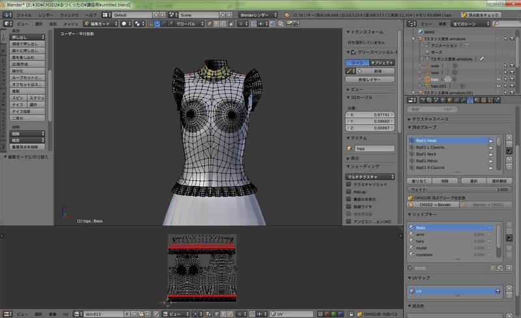Viewport: 521px width, 318px height.
Task: Click the Modifiers wrench properties tab icon
Action: (x=463, y=100)
